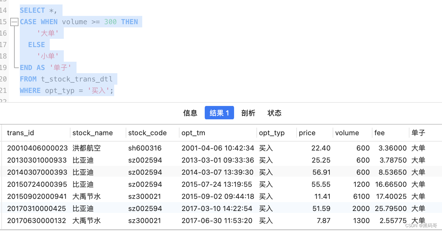Click price cell 22.40
Screen dimensions: 442x231
321,148
